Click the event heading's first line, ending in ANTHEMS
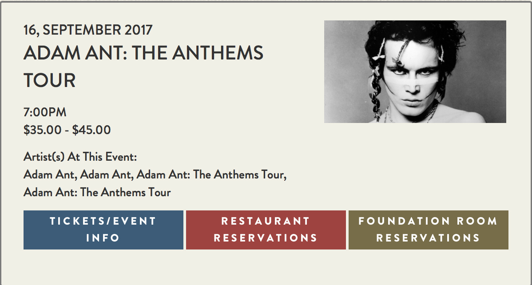This screenshot has height=285, width=532. coord(143,53)
